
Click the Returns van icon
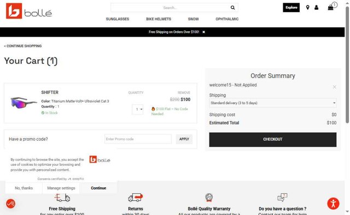pos(136,198)
